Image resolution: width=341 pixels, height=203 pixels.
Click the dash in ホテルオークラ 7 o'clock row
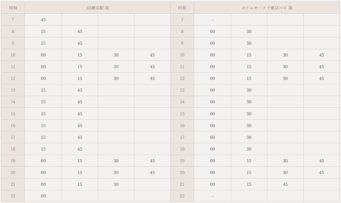(212, 20)
